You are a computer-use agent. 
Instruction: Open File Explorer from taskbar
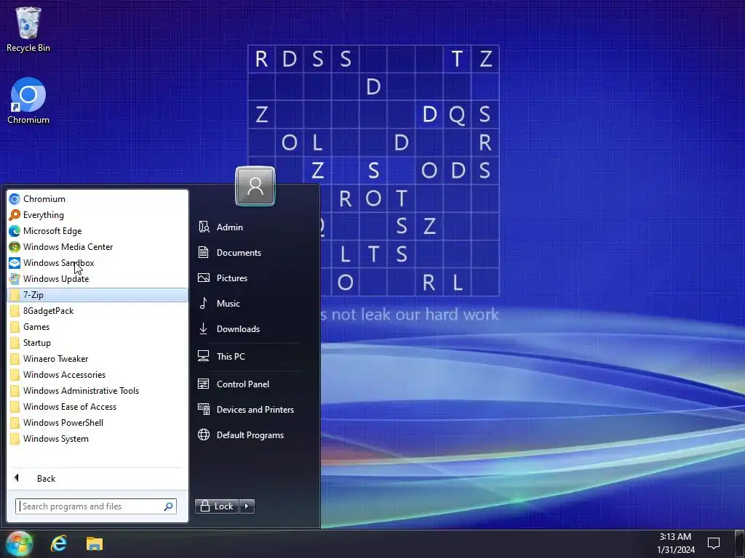coord(95,543)
